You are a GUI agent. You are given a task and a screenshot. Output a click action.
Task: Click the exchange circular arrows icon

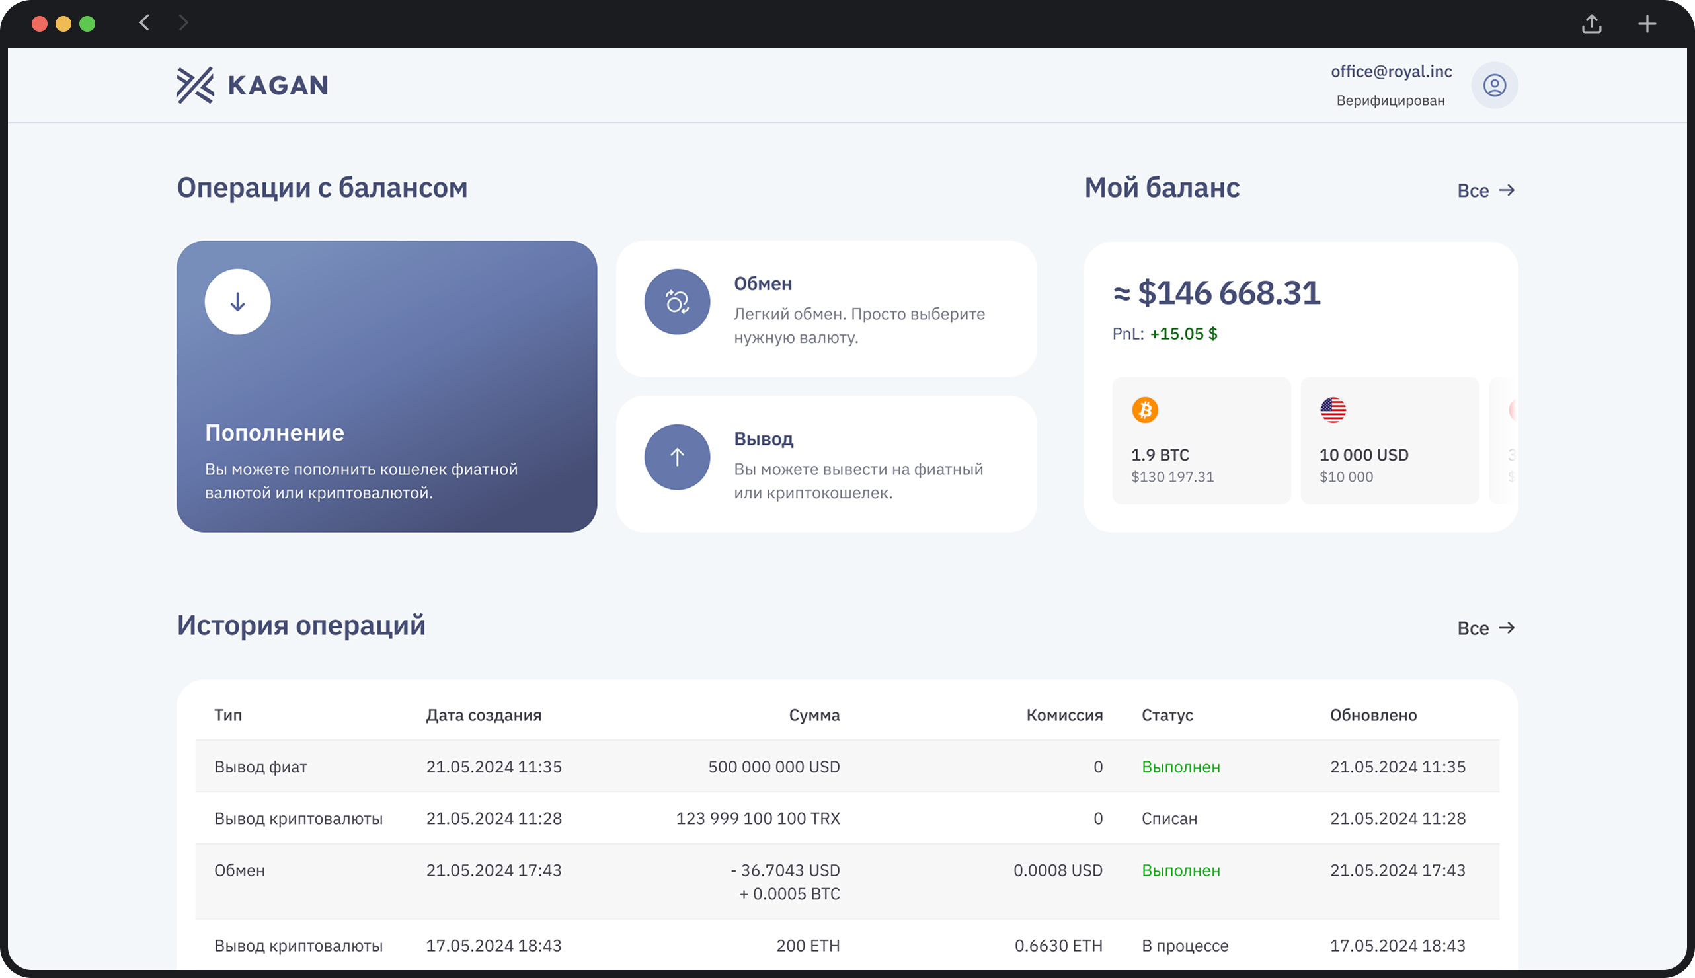(x=677, y=301)
